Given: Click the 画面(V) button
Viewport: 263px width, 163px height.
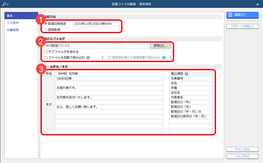Looking at the screenshot, I should (242, 15).
